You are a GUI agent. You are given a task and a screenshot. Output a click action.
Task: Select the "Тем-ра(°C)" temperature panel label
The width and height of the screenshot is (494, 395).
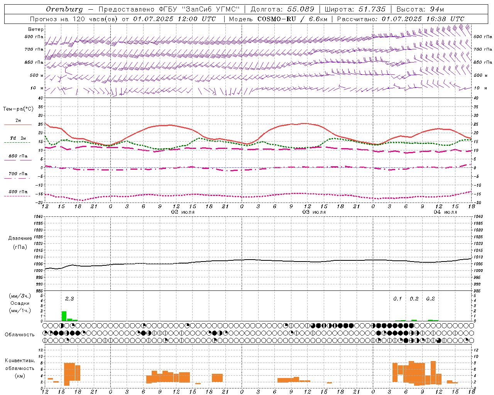coord(18,109)
